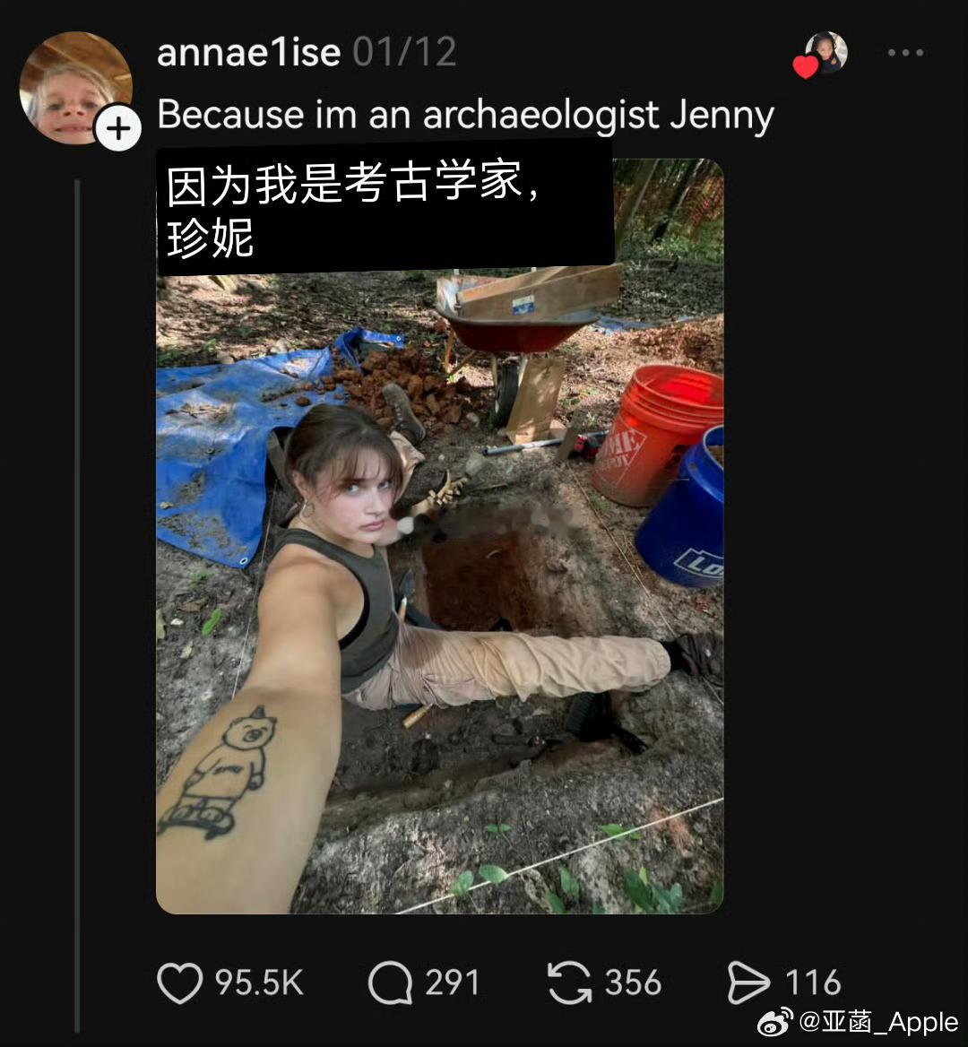Tap the liked-by avatar with red heart
This screenshot has width=968, height=1047.
point(820,55)
